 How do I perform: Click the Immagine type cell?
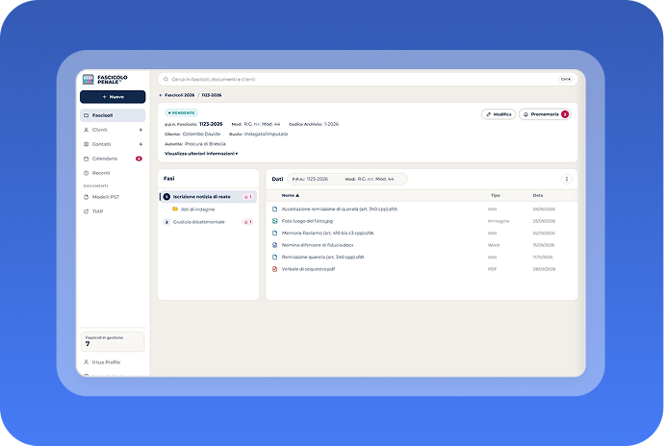pyautogui.click(x=498, y=221)
